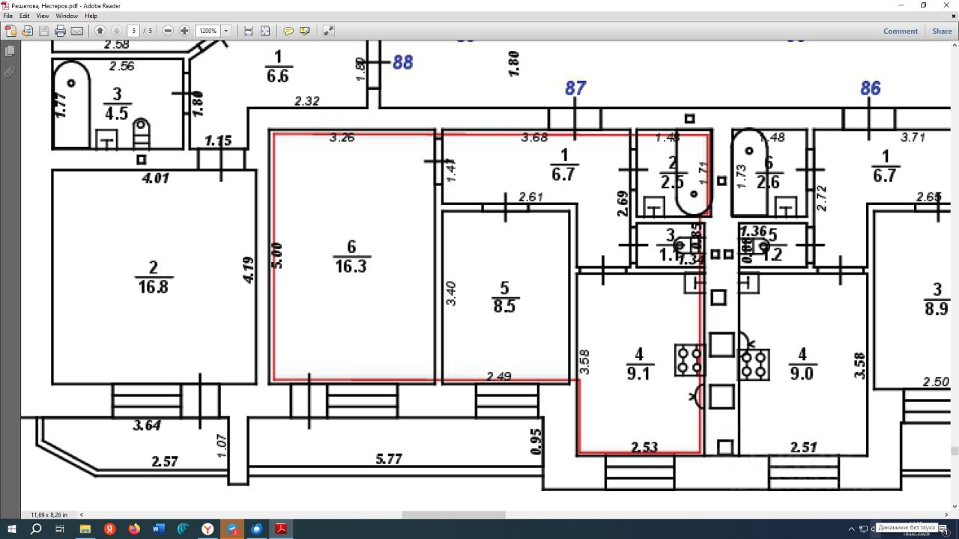Click the horizontal scrollbar thumb

tap(453, 514)
